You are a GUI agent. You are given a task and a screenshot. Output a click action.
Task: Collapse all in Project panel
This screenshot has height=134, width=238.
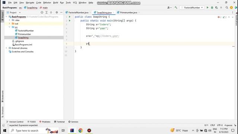[51, 12]
